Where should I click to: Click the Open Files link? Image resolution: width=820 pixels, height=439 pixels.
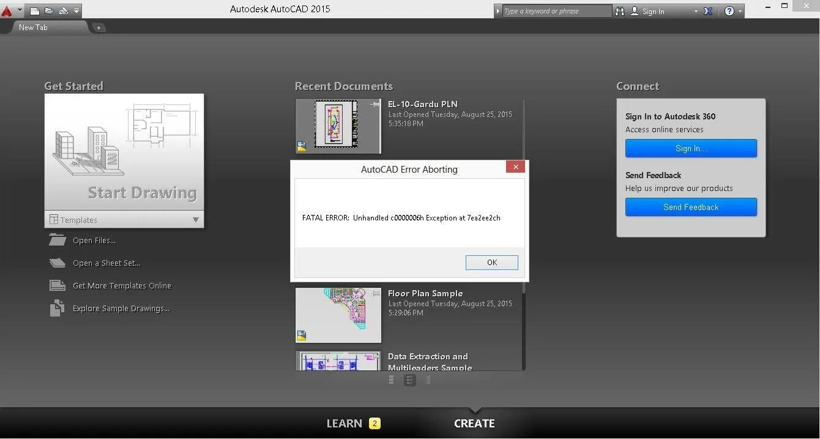(94, 241)
